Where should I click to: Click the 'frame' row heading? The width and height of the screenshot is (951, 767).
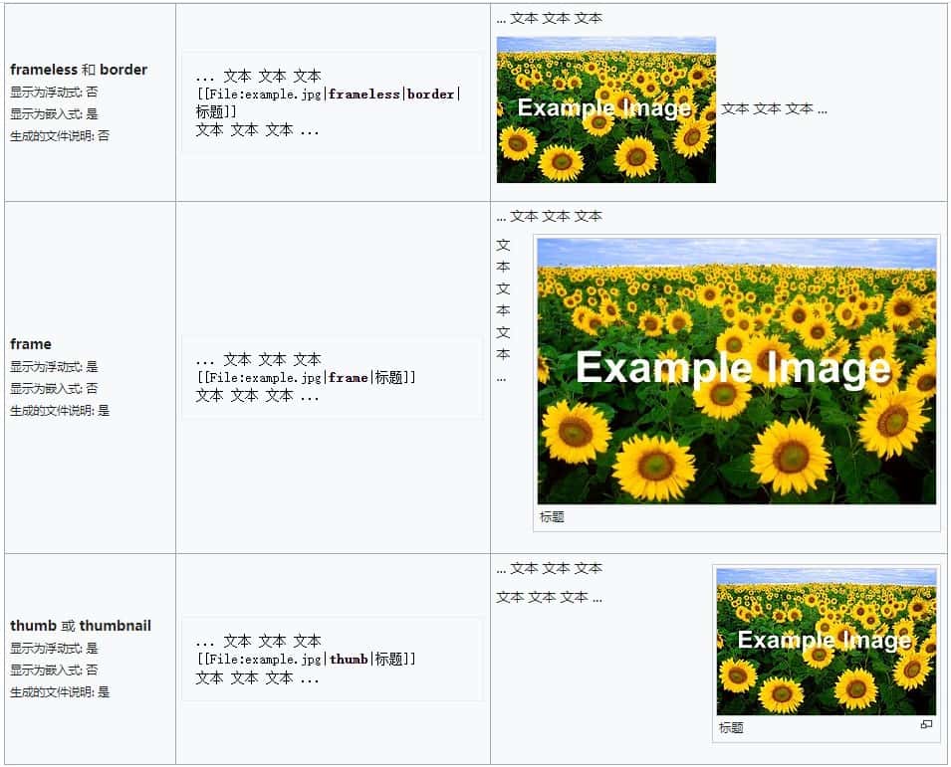point(31,344)
